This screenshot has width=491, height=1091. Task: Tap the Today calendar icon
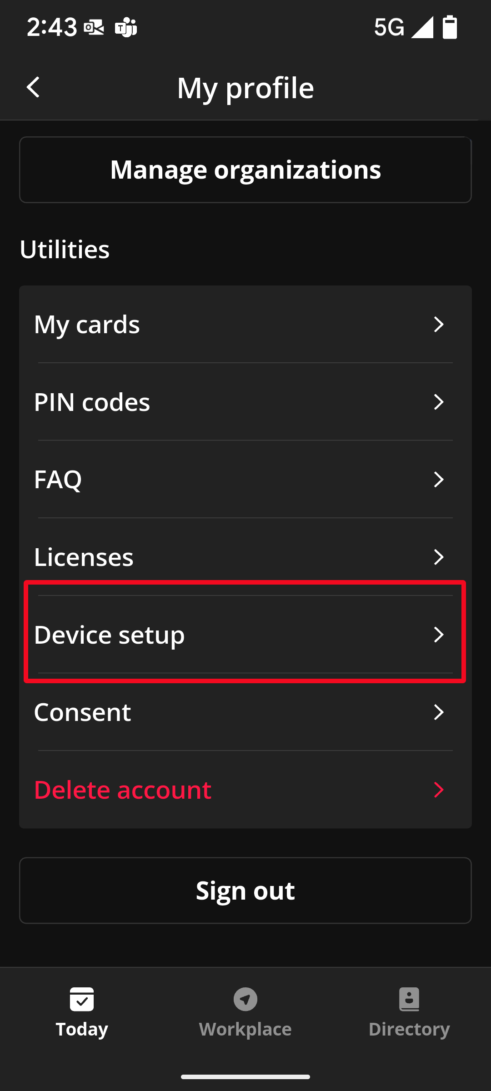pyautogui.click(x=82, y=999)
